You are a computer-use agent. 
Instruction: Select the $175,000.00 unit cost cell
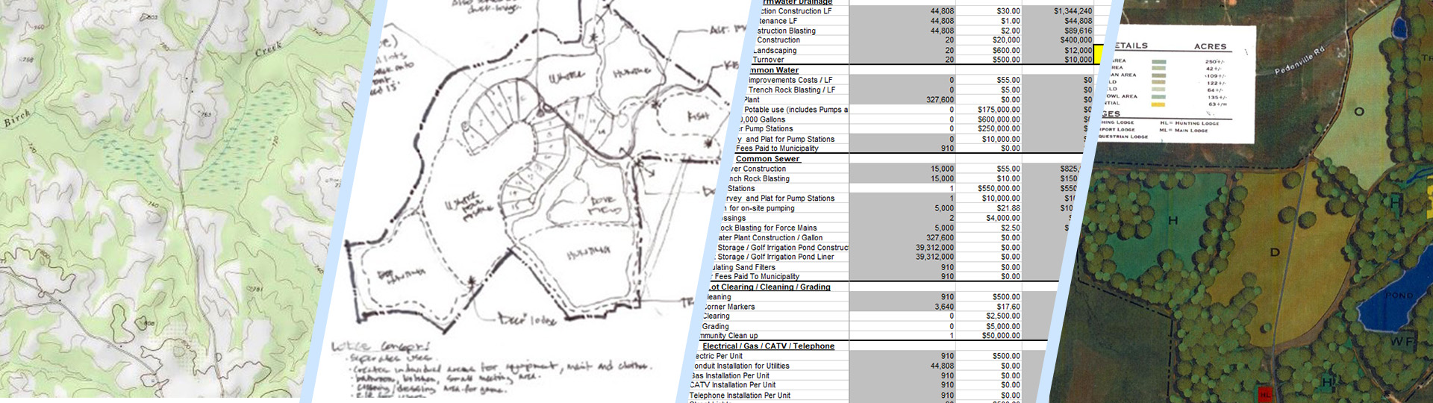pyautogui.click(x=999, y=110)
